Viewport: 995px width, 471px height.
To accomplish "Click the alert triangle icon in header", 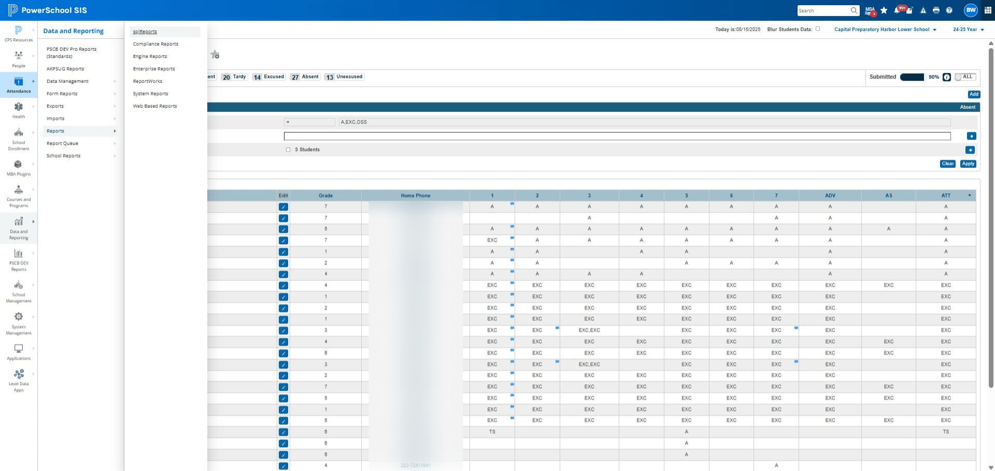I will pyautogui.click(x=923, y=10).
